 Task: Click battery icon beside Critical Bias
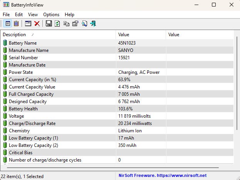pyautogui.click(x=5, y=153)
